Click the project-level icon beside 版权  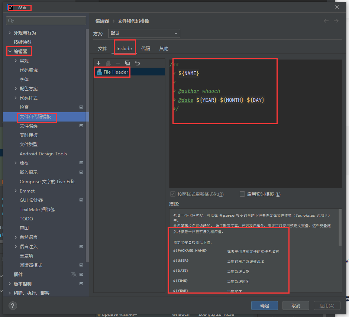tap(81, 163)
